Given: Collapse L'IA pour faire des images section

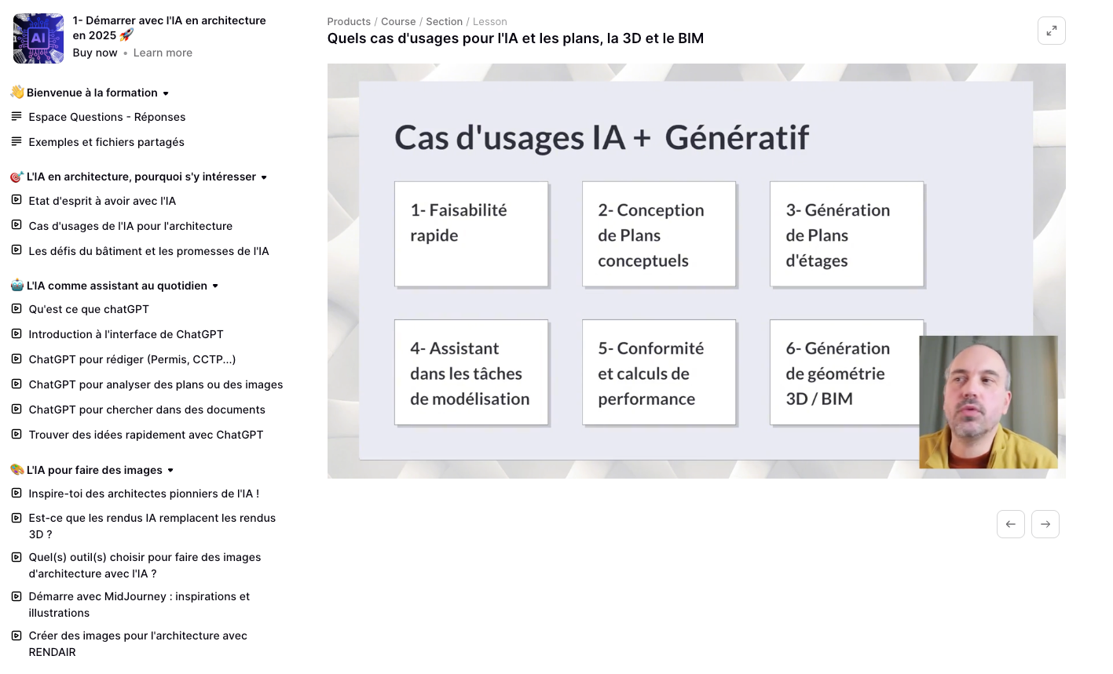Looking at the screenshot, I should [170, 471].
